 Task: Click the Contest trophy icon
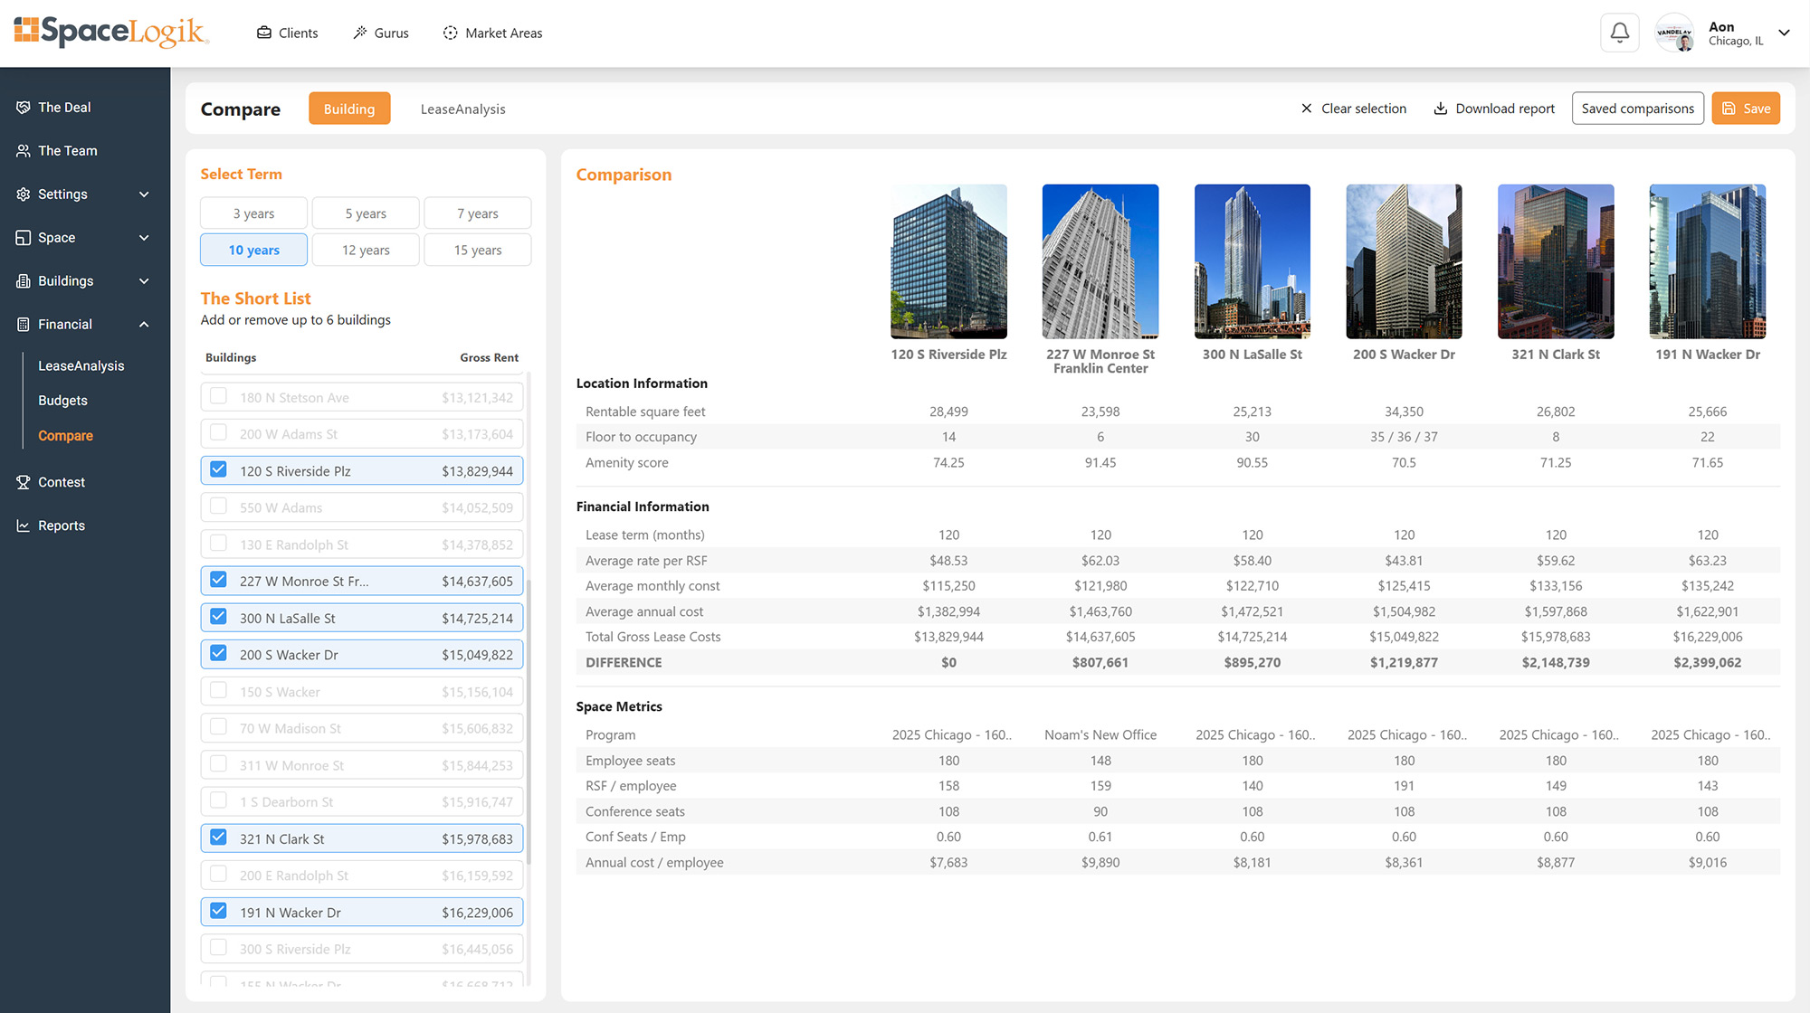tap(24, 483)
